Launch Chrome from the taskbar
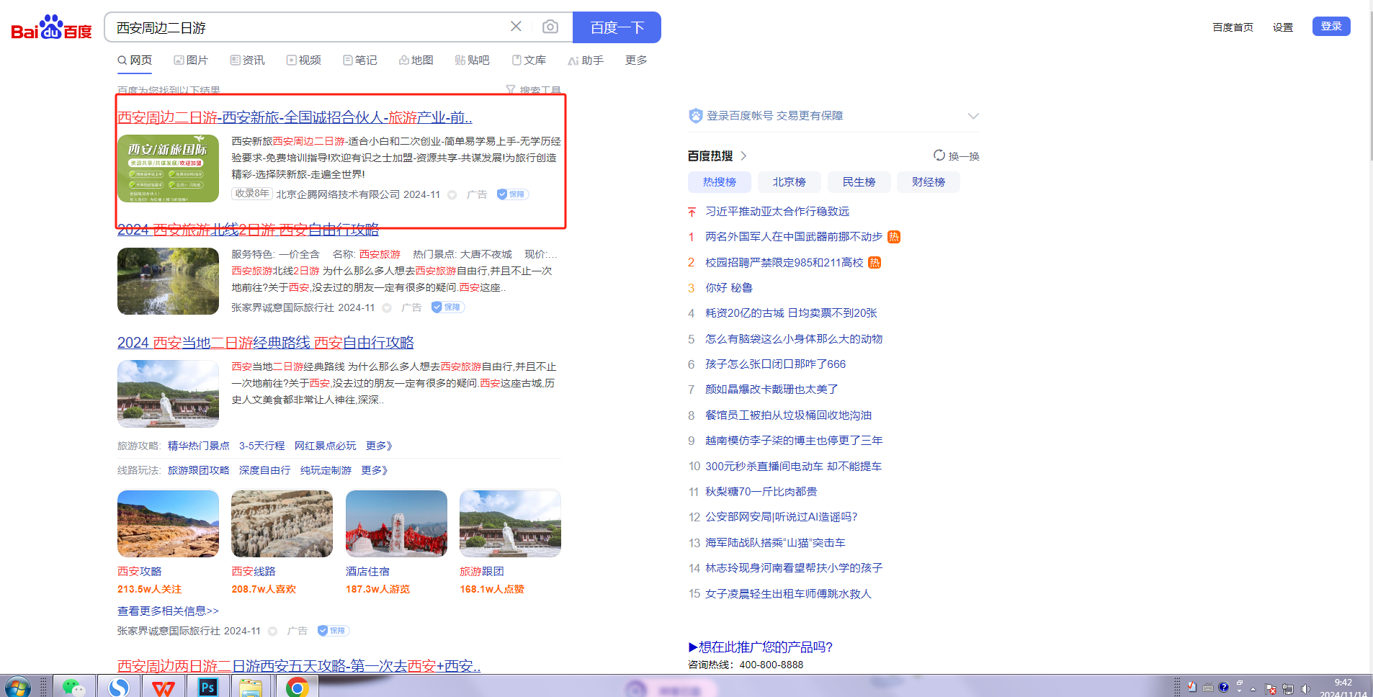Viewport: 1373px width, 697px height. [297, 687]
